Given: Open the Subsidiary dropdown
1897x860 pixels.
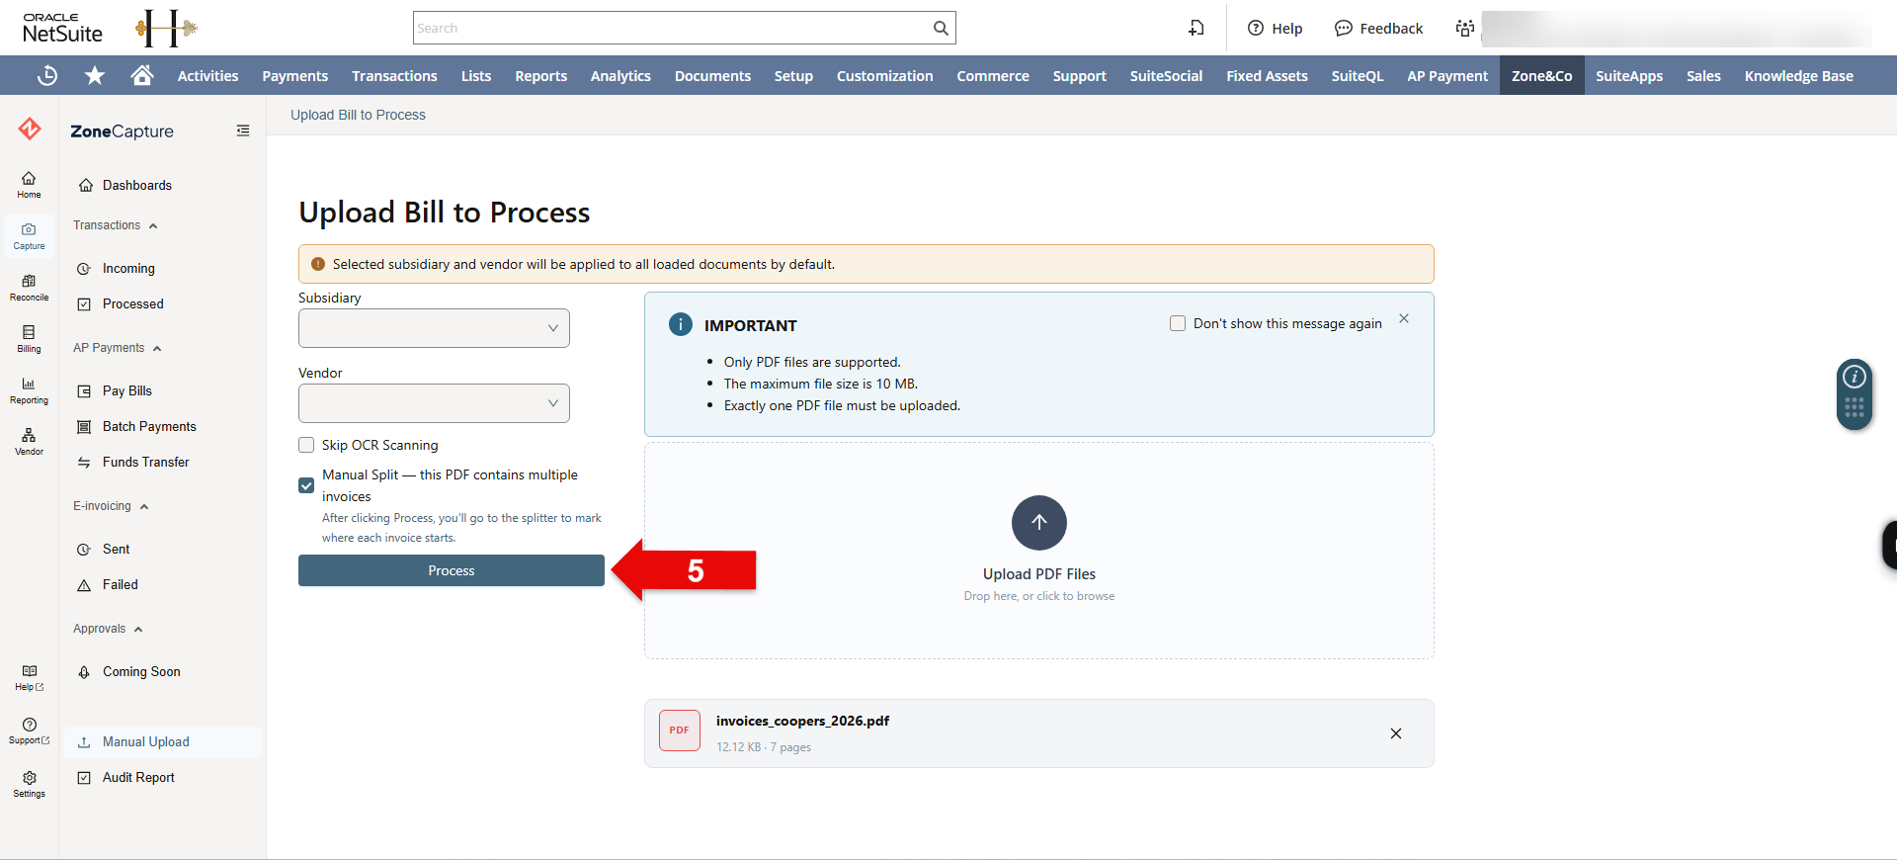Looking at the screenshot, I should [x=434, y=328].
